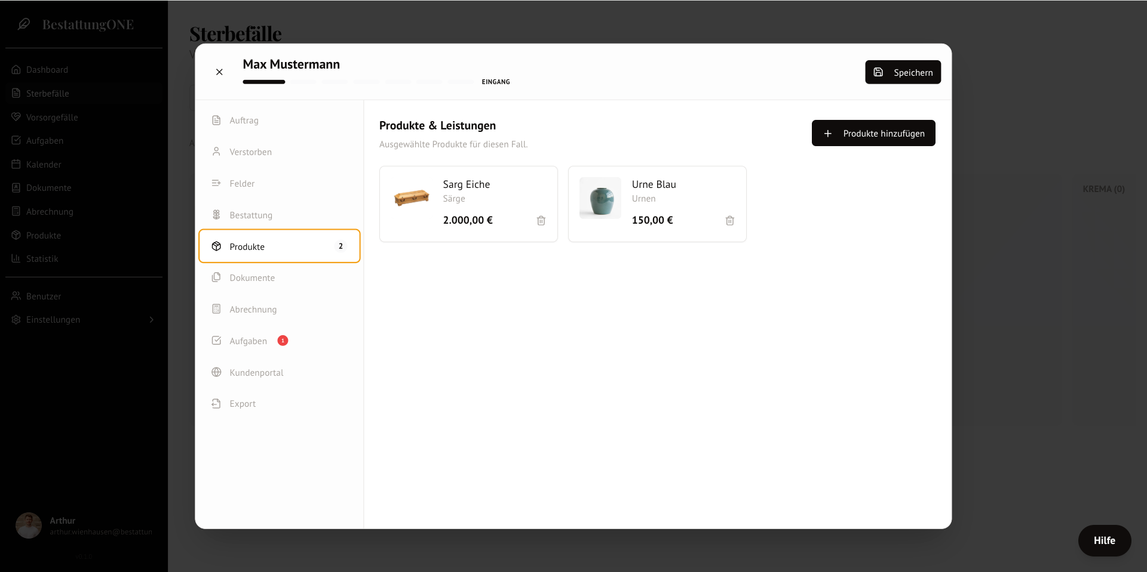Click the Bestattung flower icon

pos(216,215)
